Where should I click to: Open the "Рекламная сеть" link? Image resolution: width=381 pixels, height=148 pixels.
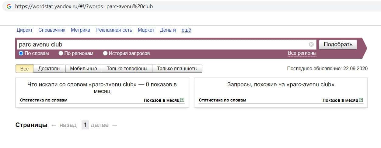(114, 30)
